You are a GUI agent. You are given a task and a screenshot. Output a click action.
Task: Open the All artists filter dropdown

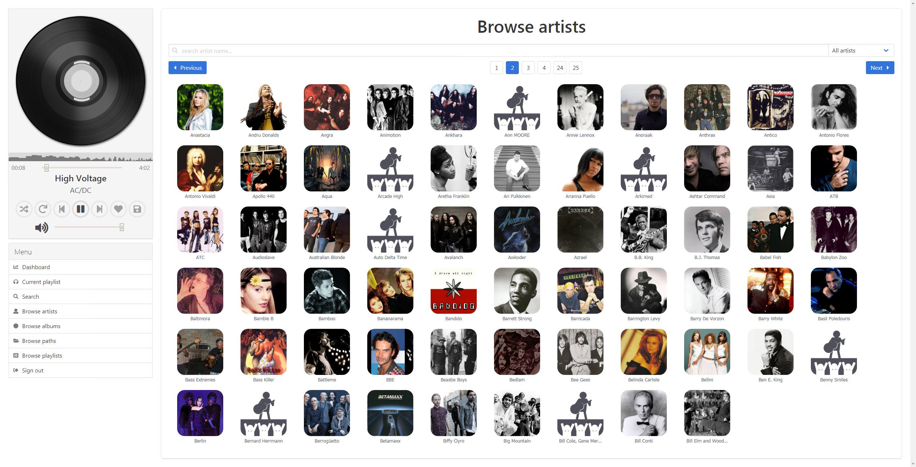click(x=861, y=51)
